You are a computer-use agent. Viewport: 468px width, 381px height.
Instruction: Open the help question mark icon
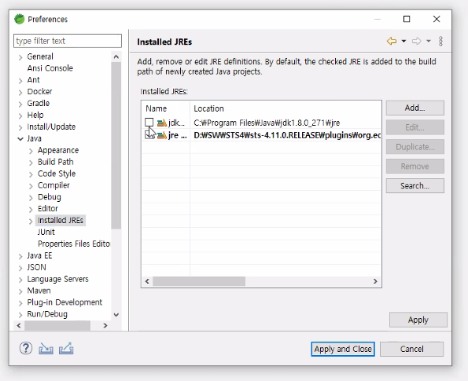(26, 348)
